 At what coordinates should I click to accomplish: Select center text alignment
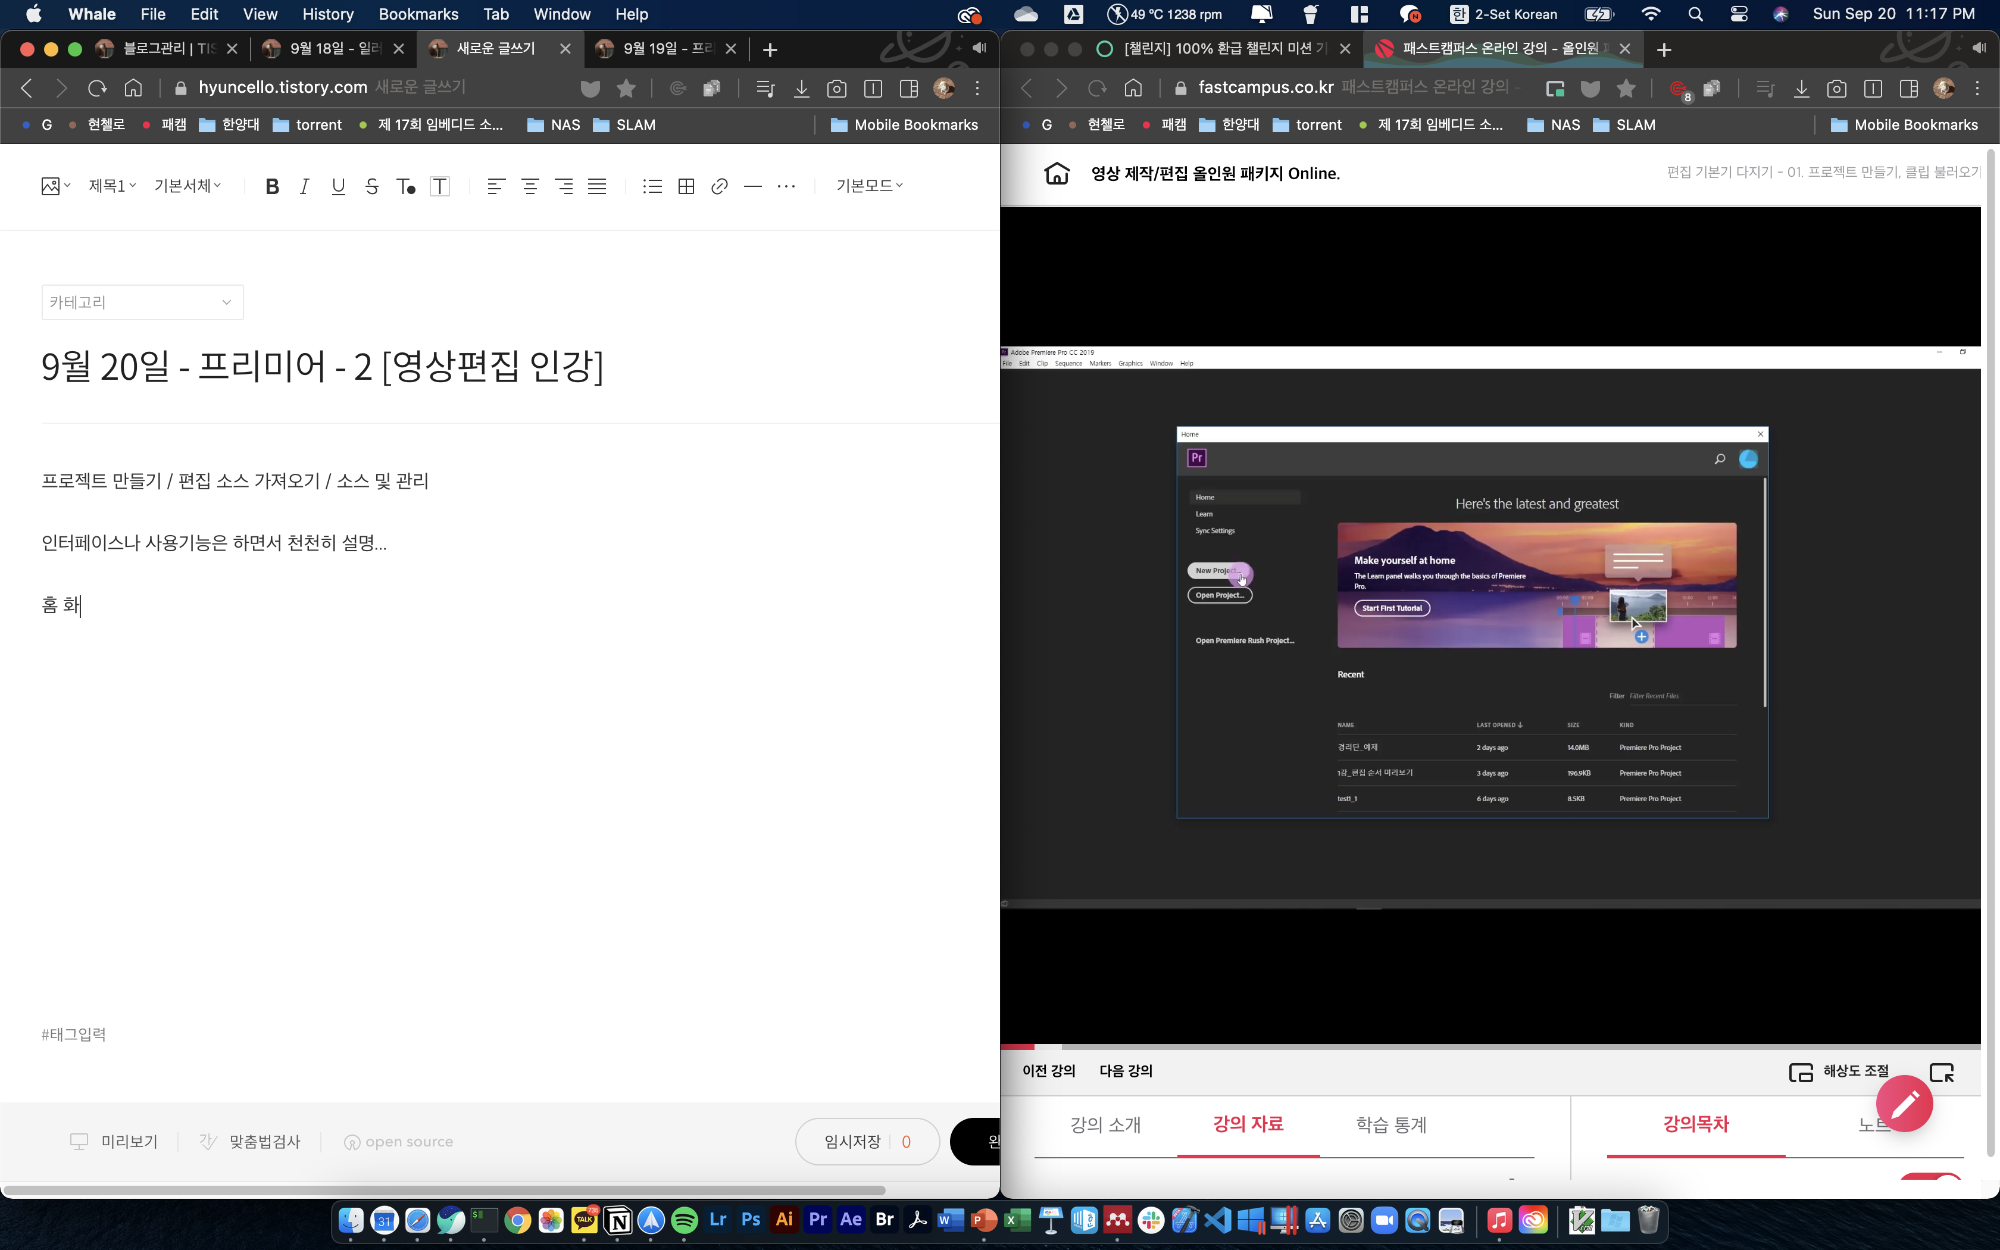[530, 186]
